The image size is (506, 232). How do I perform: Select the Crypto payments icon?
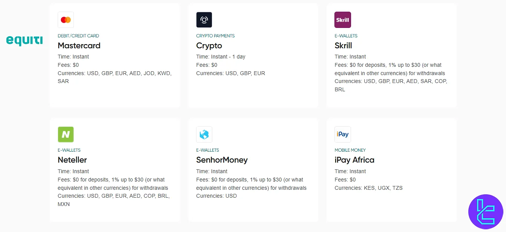point(204,19)
